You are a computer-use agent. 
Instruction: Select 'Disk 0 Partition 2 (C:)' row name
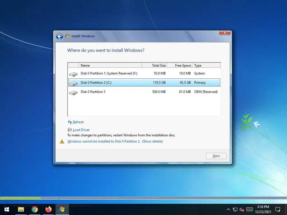tap(96, 83)
